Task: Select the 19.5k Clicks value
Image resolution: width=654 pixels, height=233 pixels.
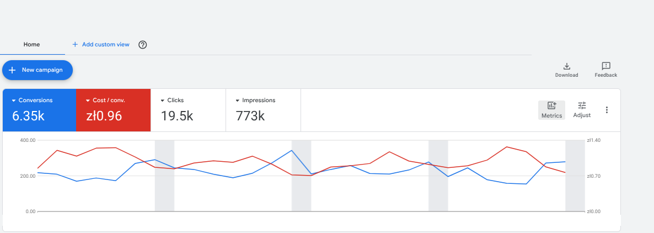Action: point(177,115)
